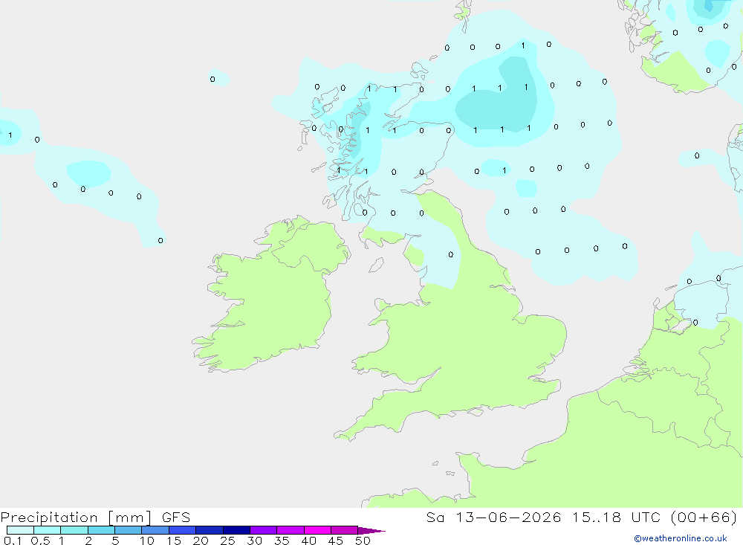The height and width of the screenshot is (545, 743).
Task: Click the '10' legend scale label
Action: (x=147, y=541)
